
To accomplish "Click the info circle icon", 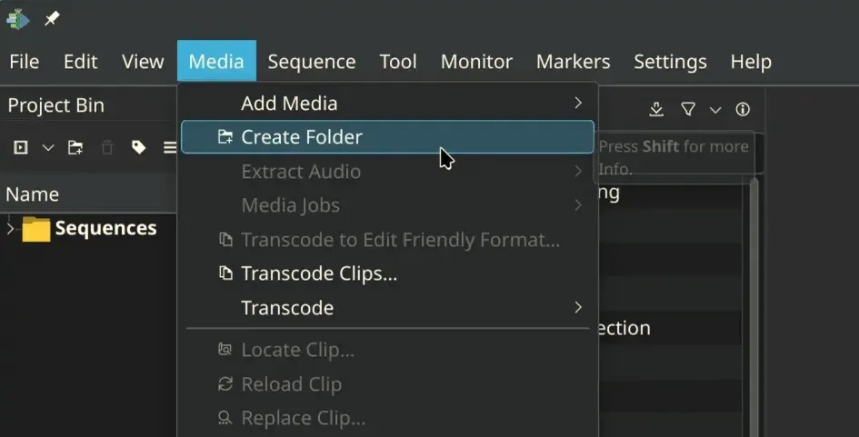I will 743,110.
